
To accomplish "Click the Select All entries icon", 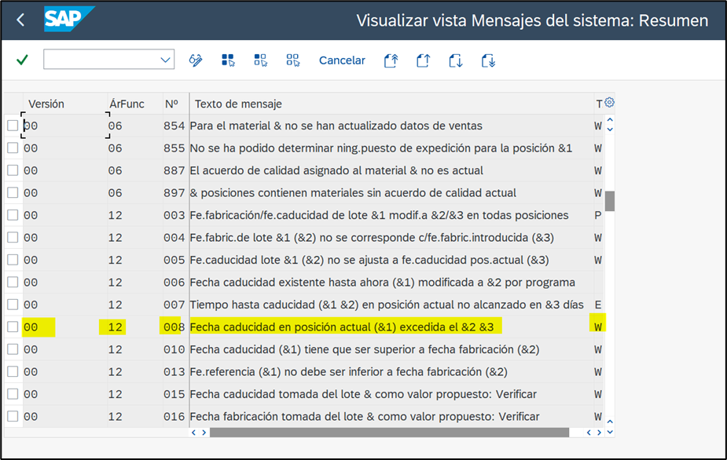I will [x=228, y=60].
